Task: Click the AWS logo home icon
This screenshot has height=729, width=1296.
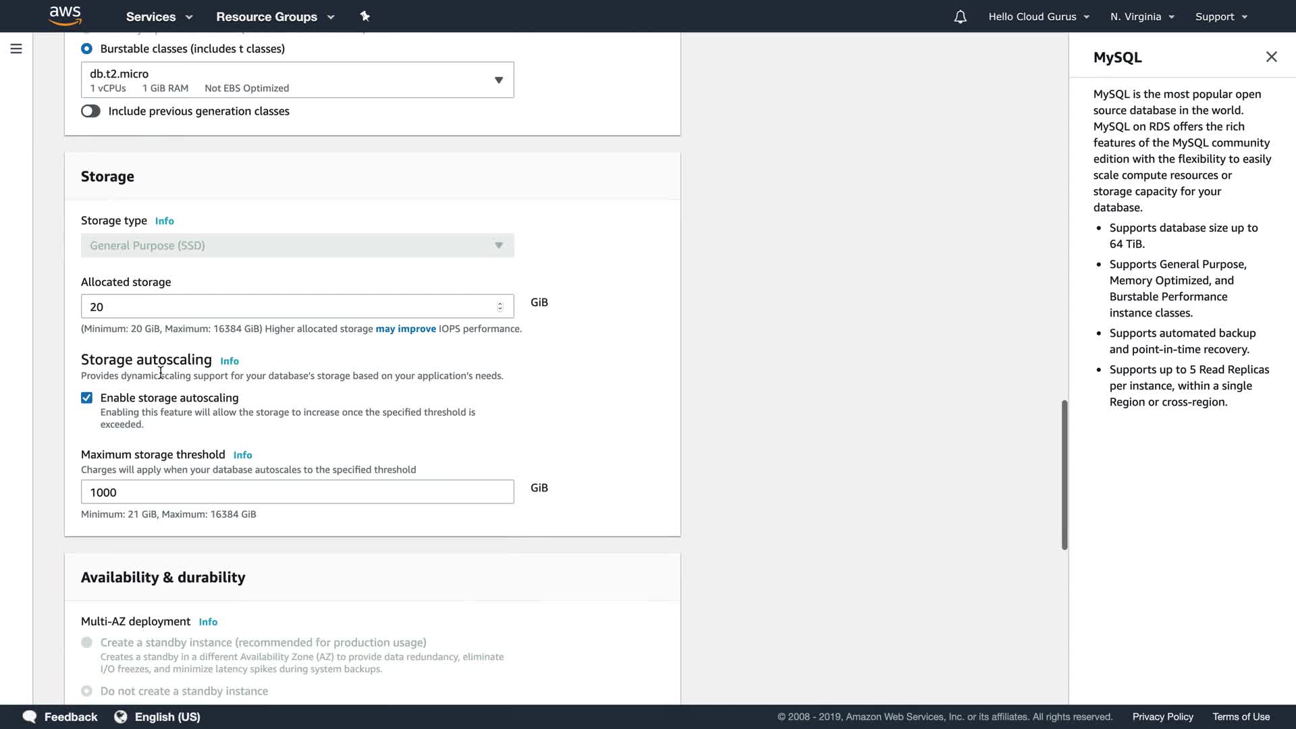Action: 65,16
